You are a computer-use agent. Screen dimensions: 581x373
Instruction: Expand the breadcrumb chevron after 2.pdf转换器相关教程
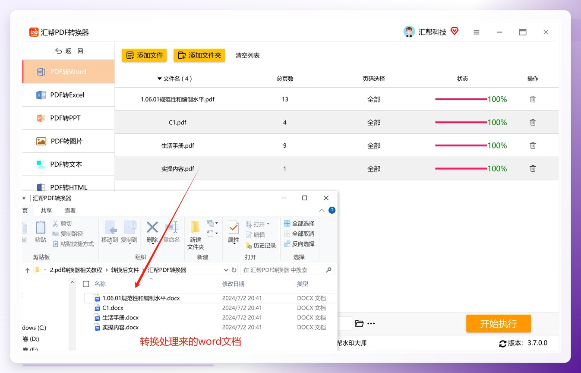pyautogui.click(x=107, y=270)
